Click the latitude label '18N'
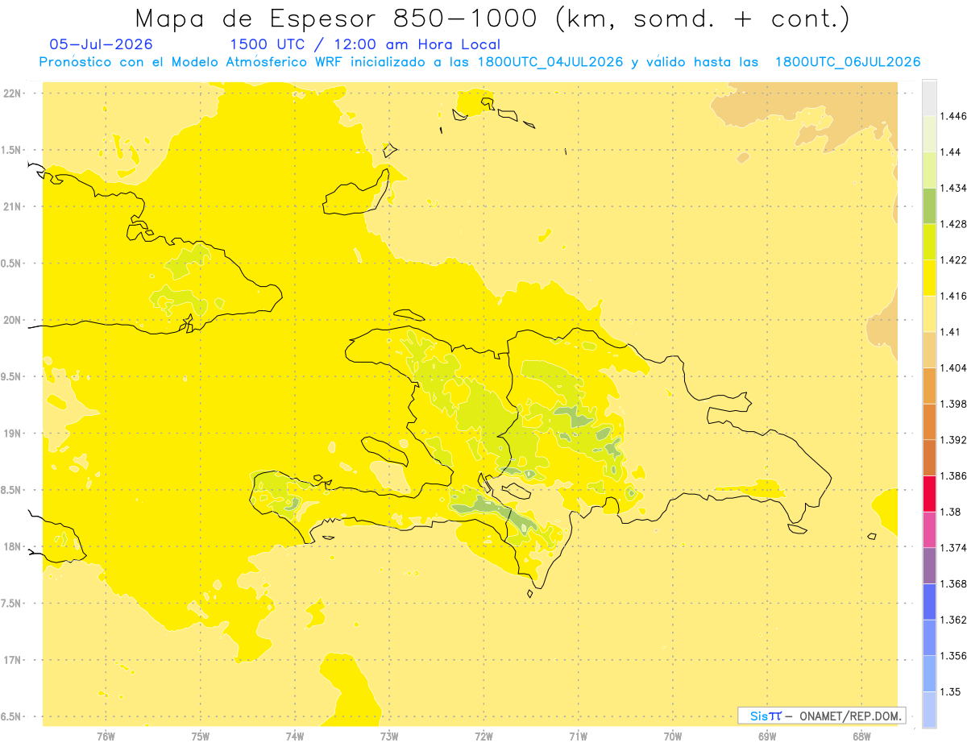This screenshot has width=967, height=747. 14,546
